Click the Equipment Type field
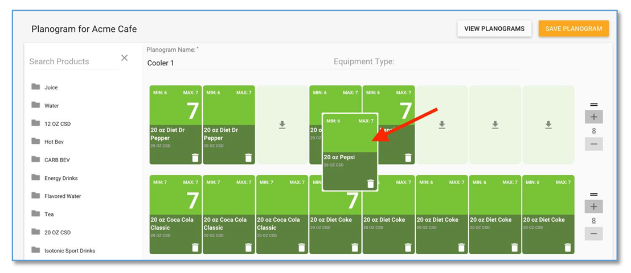Image resolution: width=631 pixels, height=273 pixels. [425, 62]
